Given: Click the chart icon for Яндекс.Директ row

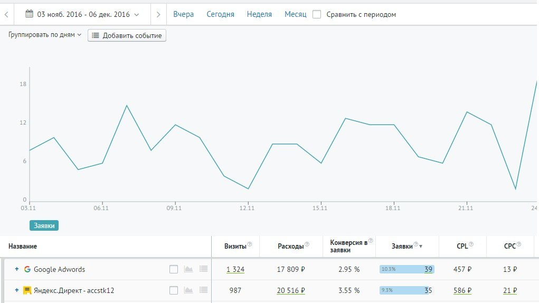Looking at the screenshot, I should point(188,290).
